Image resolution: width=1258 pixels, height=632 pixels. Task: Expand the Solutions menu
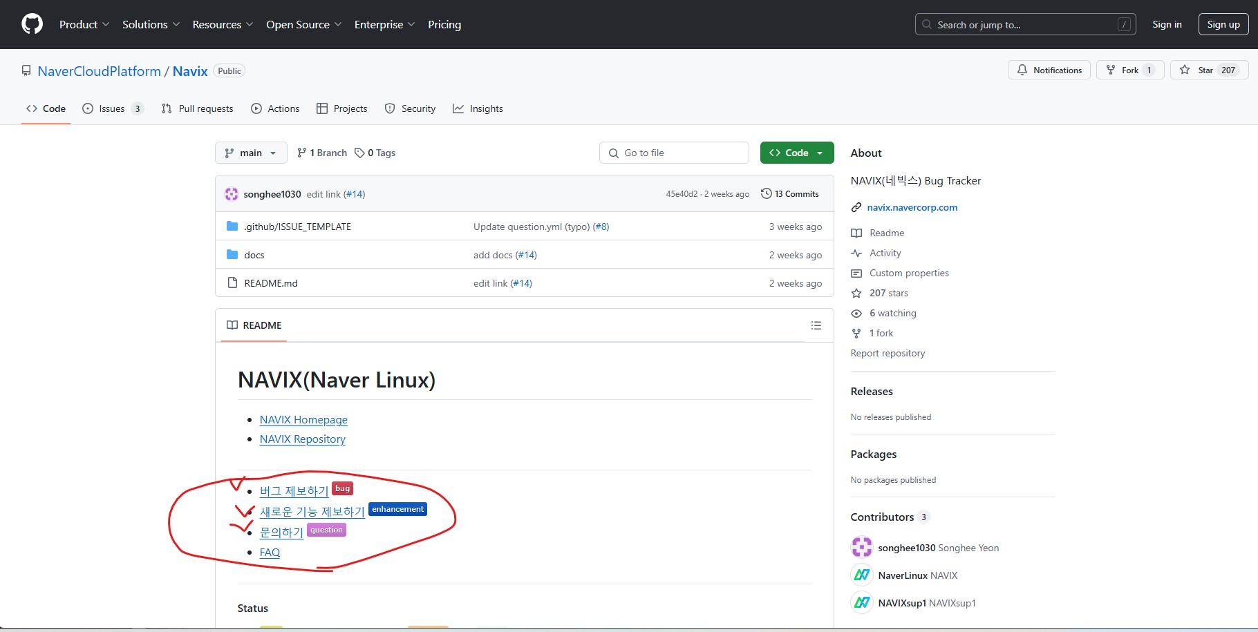[x=151, y=24]
